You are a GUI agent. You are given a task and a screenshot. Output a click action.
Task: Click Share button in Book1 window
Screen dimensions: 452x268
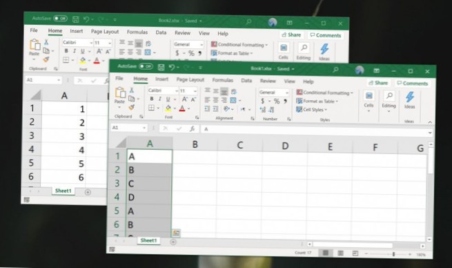pyautogui.click(x=378, y=83)
